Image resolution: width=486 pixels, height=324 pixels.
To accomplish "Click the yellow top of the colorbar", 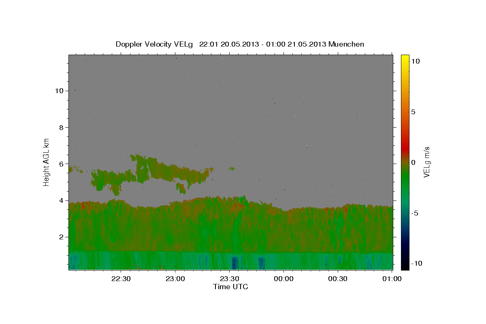I will [405, 59].
